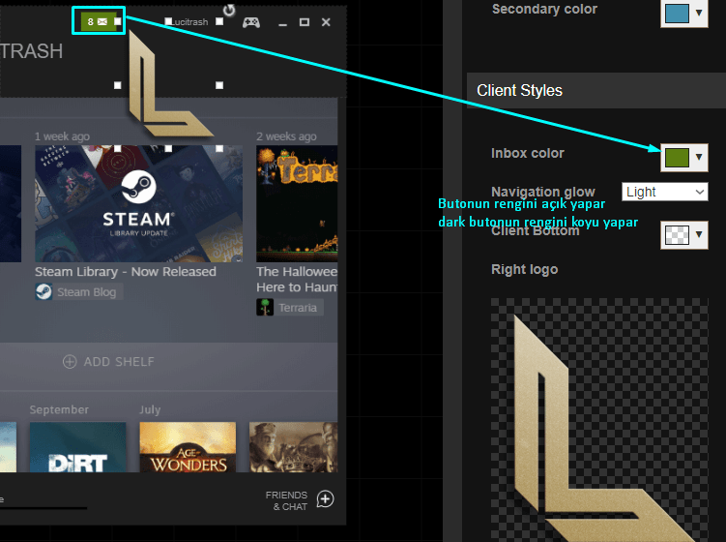Image resolution: width=726 pixels, height=542 pixels.
Task: Click the Friends chat plus bubble icon
Action: 325,499
